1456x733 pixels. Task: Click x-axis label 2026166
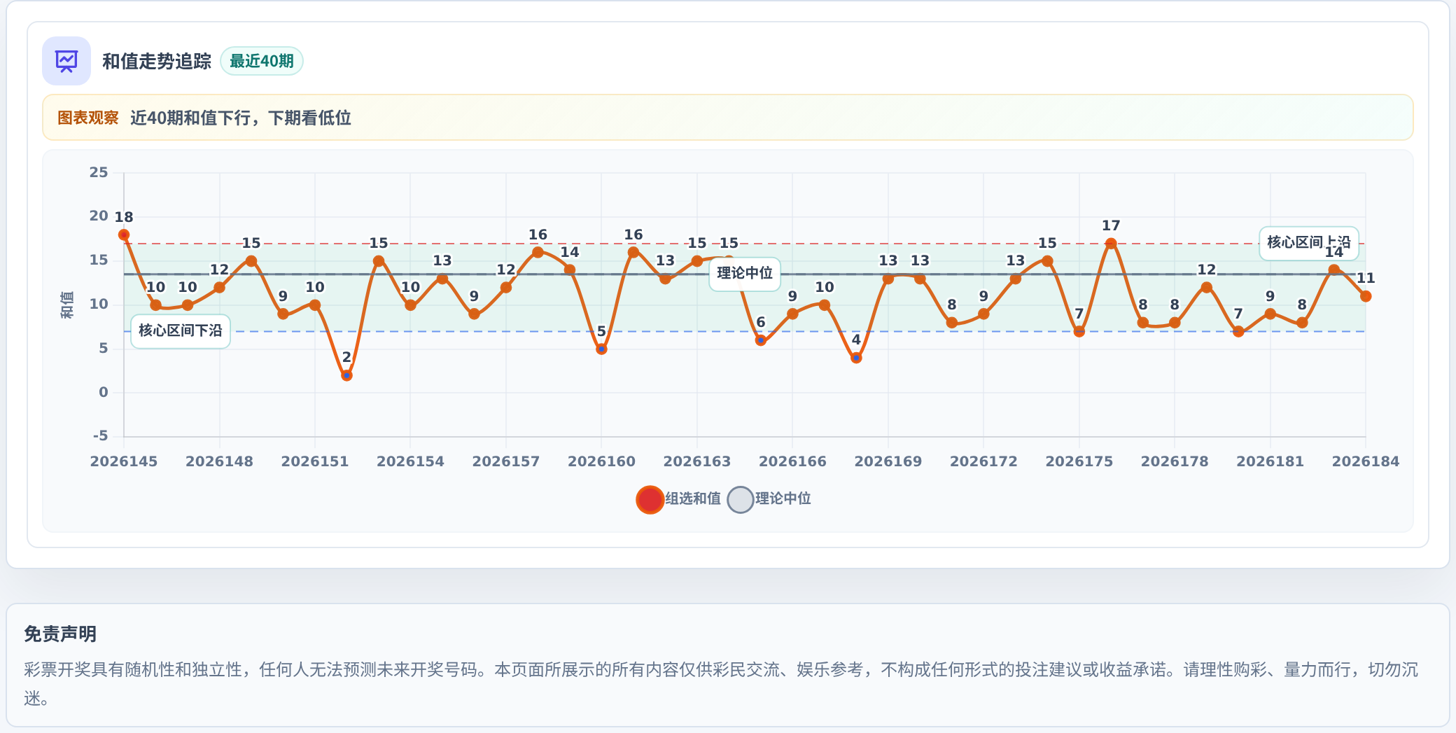792,461
